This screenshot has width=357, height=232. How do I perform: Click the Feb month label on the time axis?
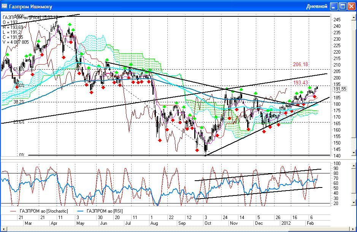coord(310,223)
